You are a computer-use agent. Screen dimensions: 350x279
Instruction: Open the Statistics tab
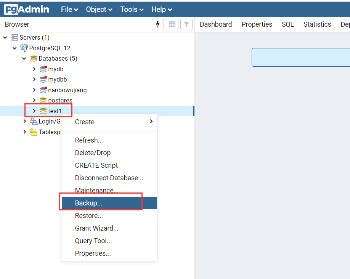(x=317, y=24)
